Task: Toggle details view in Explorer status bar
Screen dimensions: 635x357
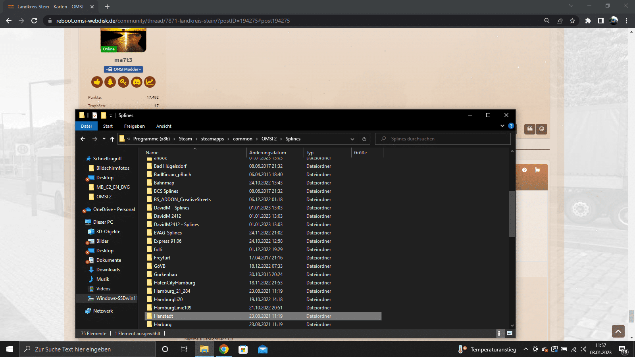Action: pos(500,333)
